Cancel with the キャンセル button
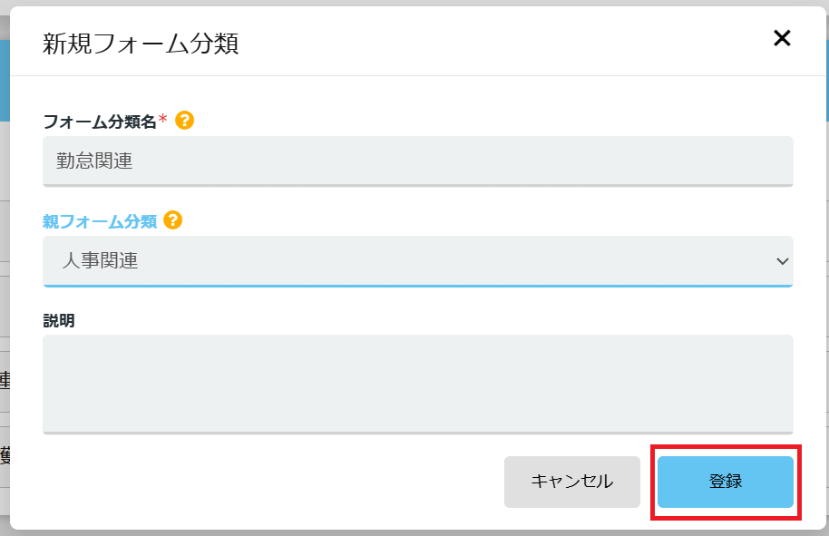 tap(572, 482)
